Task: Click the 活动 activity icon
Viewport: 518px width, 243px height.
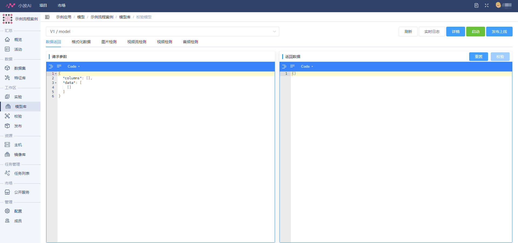Action: point(7,49)
